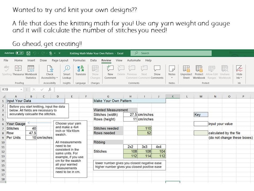Open the Thesaurus tool
The height and width of the screenshot is (191, 254).
(x=18, y=71)
